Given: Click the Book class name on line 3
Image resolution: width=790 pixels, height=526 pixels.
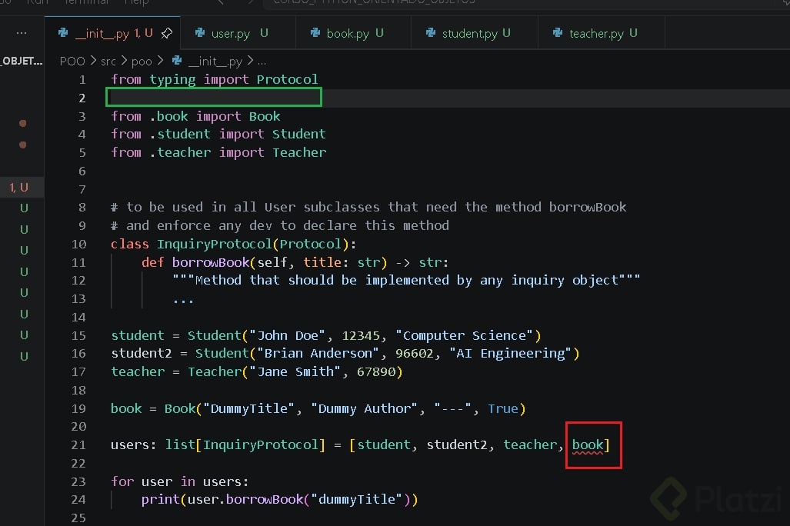Looking at the screenshot, I should click(265, 116).
